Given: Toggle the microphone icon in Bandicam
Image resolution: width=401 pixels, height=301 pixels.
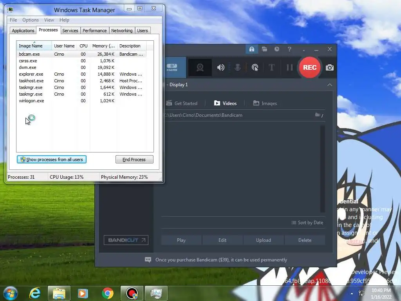Looking at the screenshot, I should (x=238, y=67).
